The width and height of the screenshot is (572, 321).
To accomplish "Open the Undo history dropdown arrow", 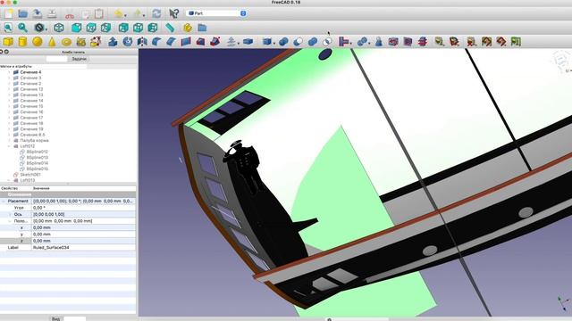I will [x=125, y=15].
